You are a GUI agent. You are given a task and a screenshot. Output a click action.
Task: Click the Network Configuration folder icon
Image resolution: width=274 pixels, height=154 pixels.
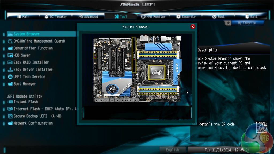[x=10, y=123]
